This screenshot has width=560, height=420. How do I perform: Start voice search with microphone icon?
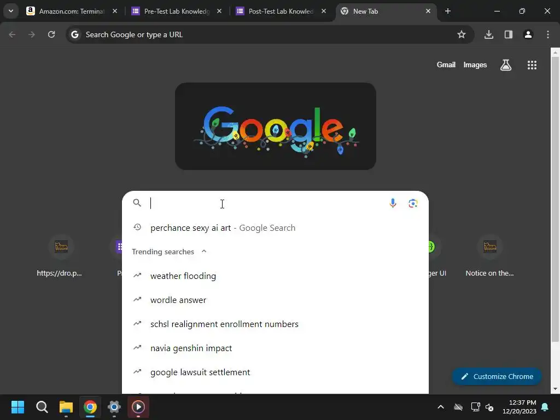click(393, 203)
